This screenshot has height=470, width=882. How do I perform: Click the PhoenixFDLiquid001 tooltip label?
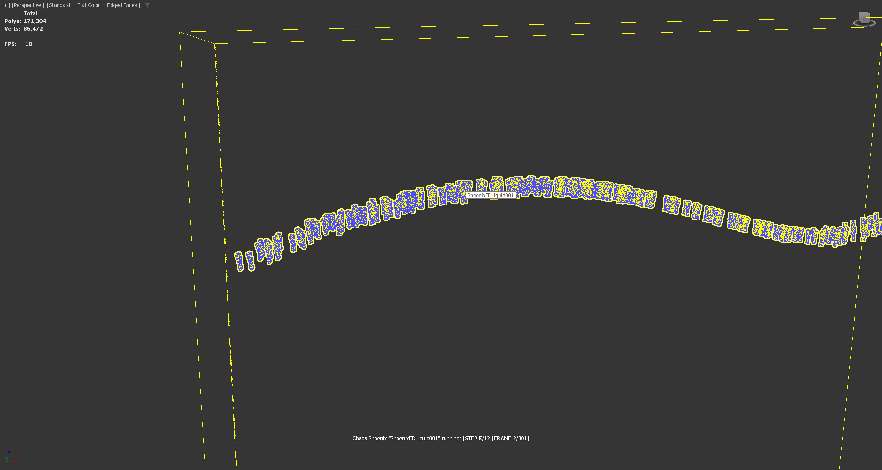[x=490, y=195]
